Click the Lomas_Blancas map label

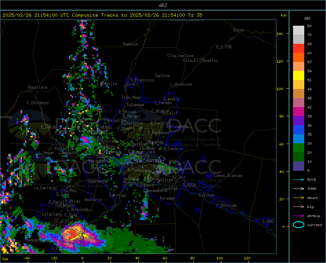click(228, 175)
